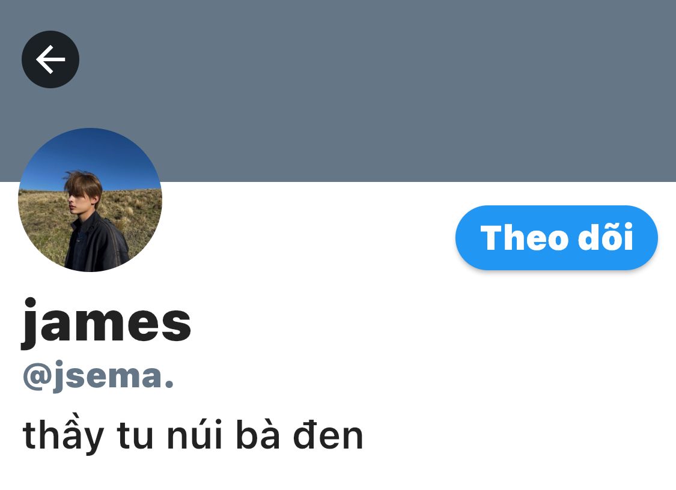Click the word dõi on the blue button
Viewport: 676px width, 490px height.
(x=605, y=237)
